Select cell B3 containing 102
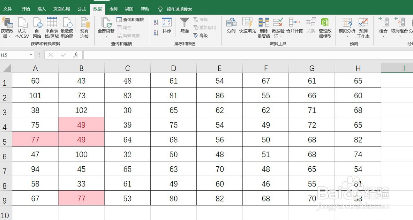413x220 pixels. pos(81,110)
